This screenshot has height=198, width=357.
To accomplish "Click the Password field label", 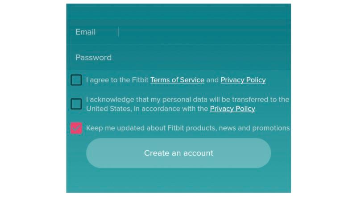I will tap(94, 58).
